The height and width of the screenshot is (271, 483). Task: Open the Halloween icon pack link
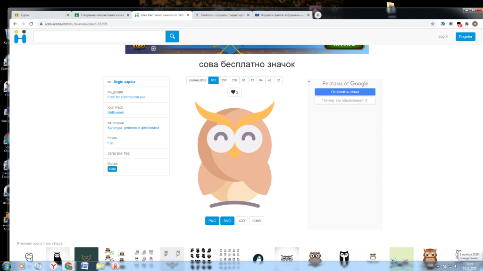click(x=116, y=112)
